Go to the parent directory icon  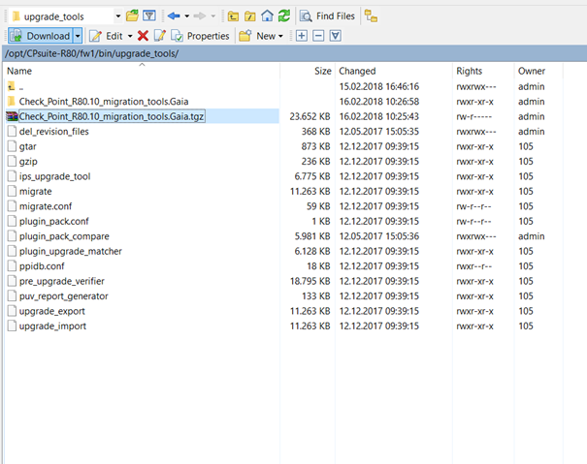tap(233, 16)
